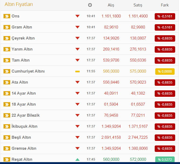This screenshot has height=164, width=180.
Task: Click the gold icon beside Ons
Action: (7, 16)
